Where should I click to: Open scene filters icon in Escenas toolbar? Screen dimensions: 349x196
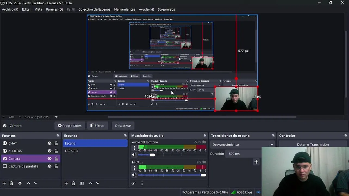pos(82,183)
